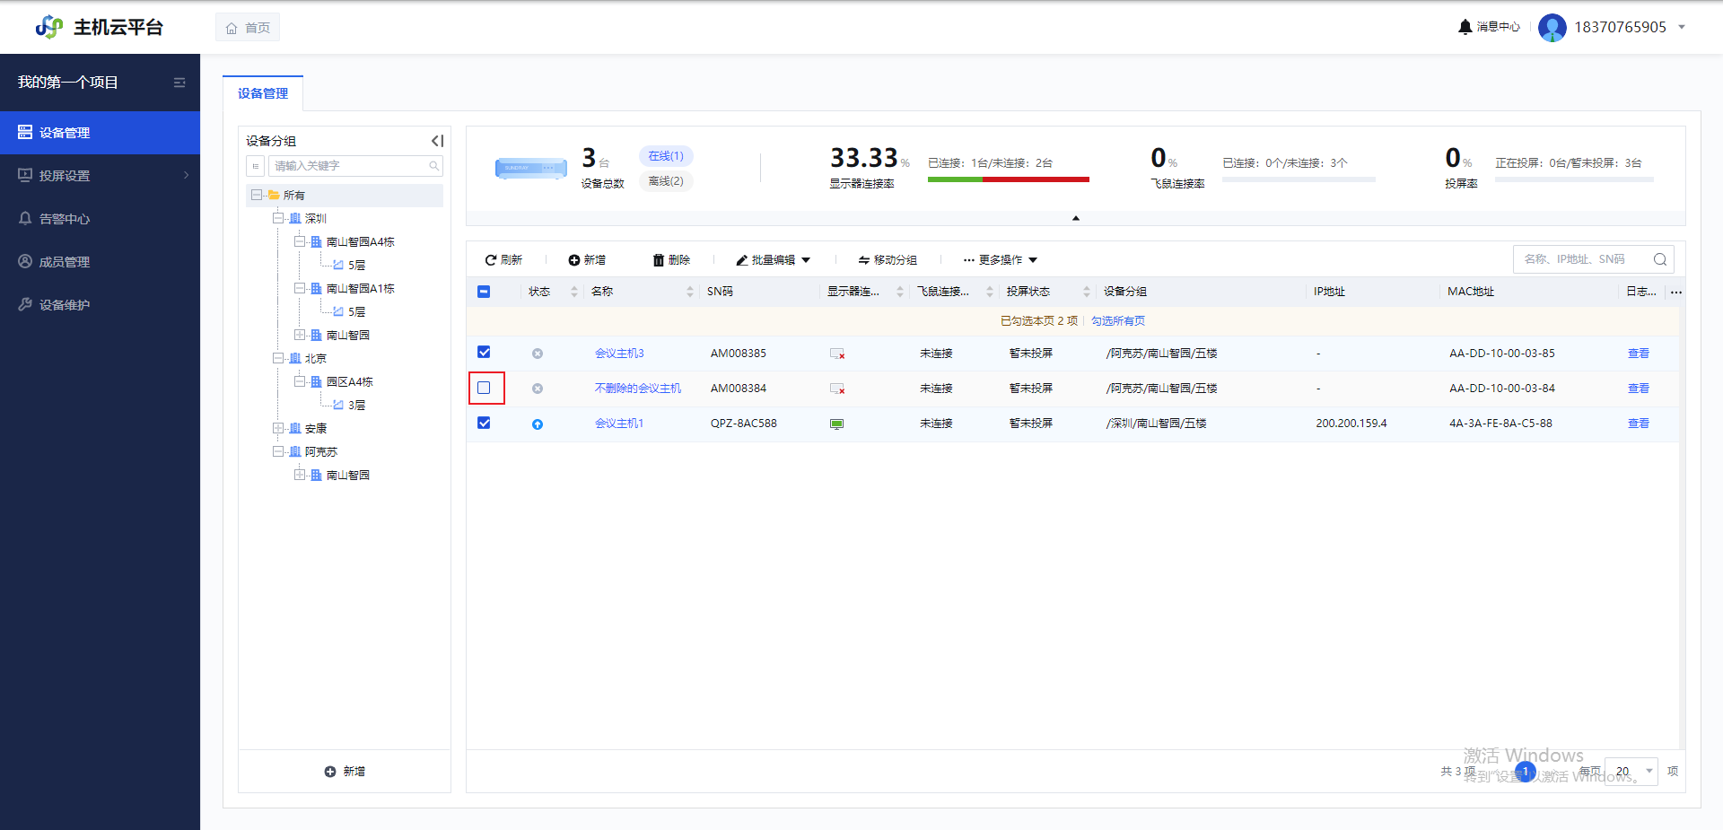Open the 更多操作 dropdown menu
This screenshot has height=830, width=1723.
click(x=1000, y=260)
